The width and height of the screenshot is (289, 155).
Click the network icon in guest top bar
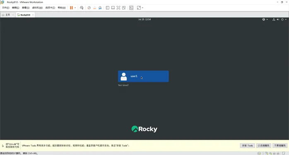coord(274,19)
